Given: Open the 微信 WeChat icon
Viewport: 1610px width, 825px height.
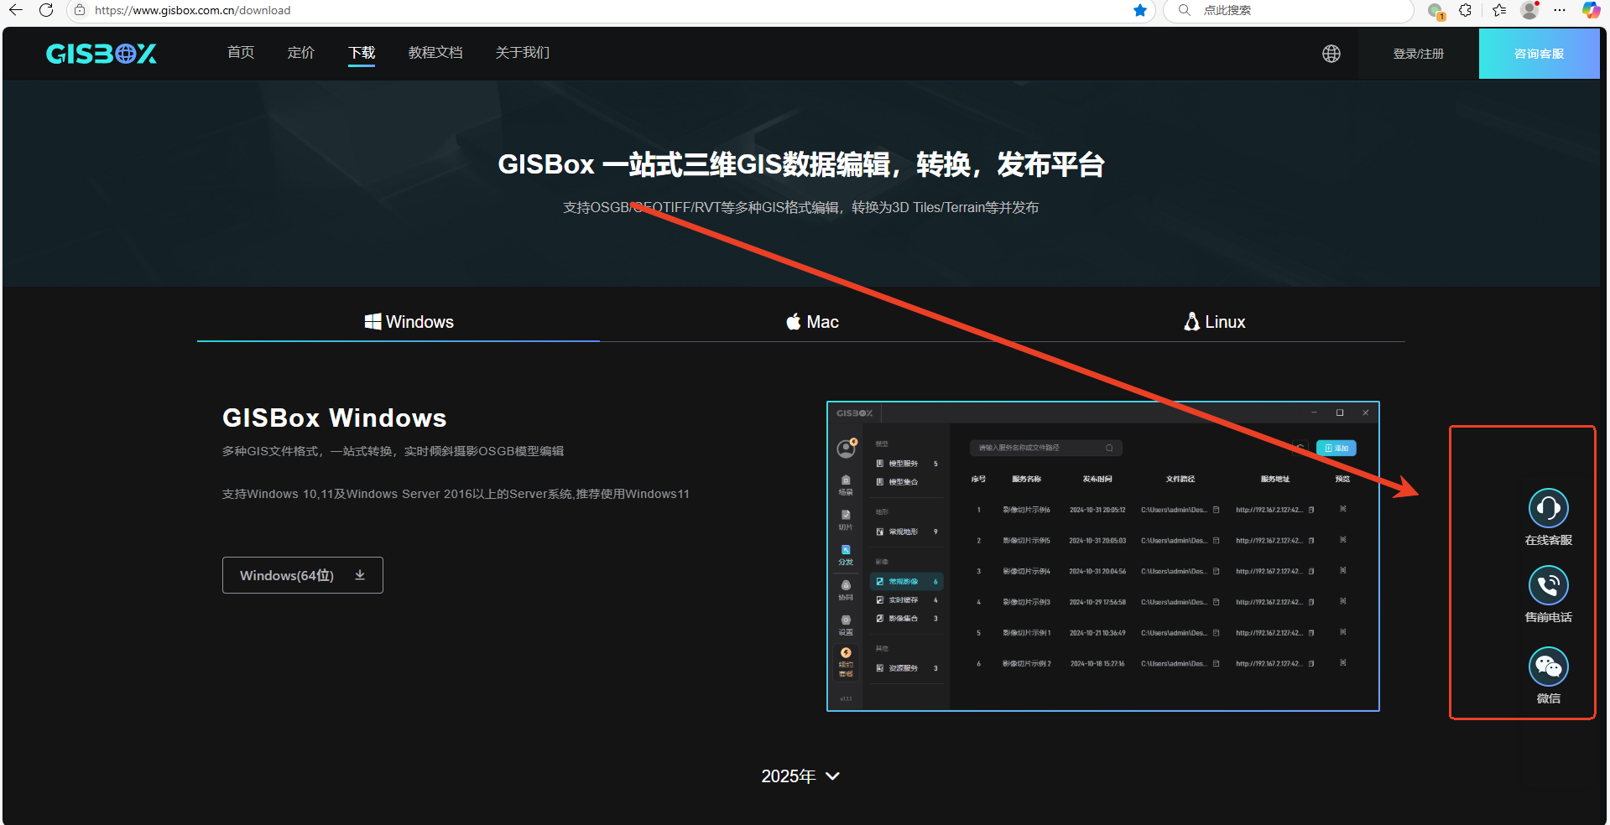Looking at the screenshot, I should coord(1549,667).
